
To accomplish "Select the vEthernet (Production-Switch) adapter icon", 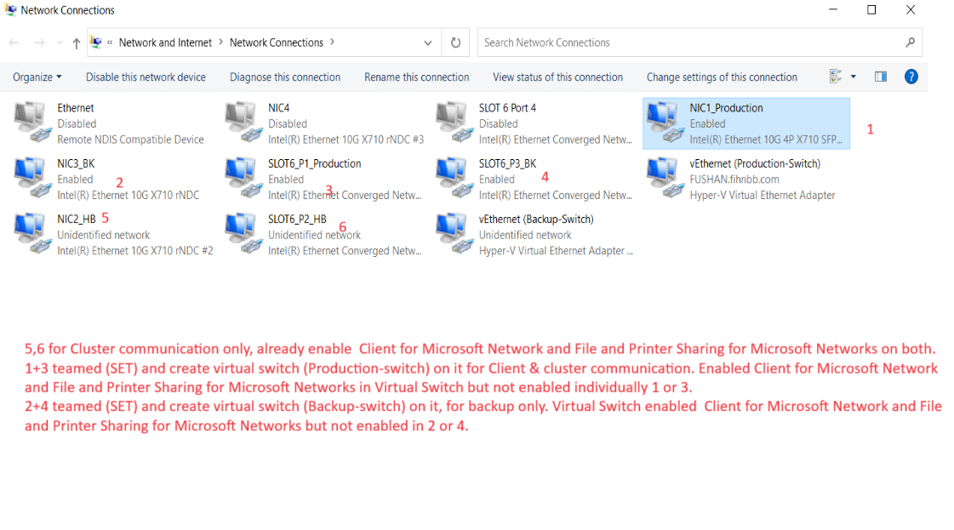I will pyautogui.click(x=665, y=178).
